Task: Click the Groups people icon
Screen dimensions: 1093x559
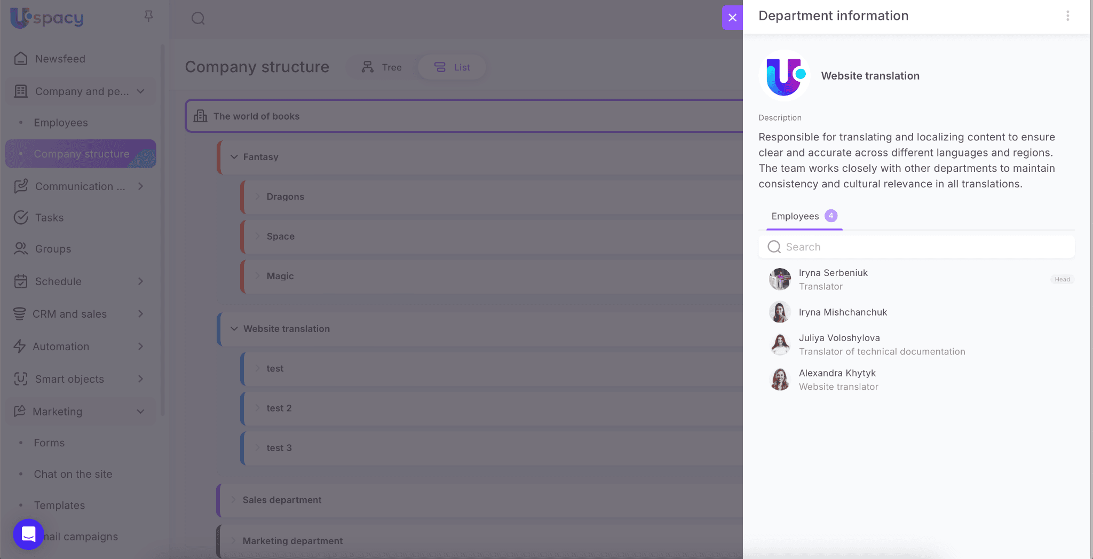Action: (x=21, y=249)
